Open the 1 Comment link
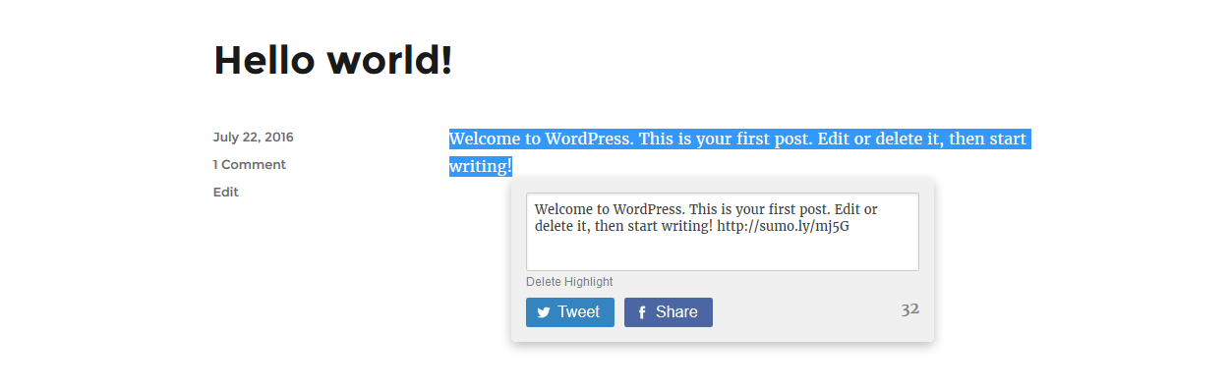 (250, 165)
